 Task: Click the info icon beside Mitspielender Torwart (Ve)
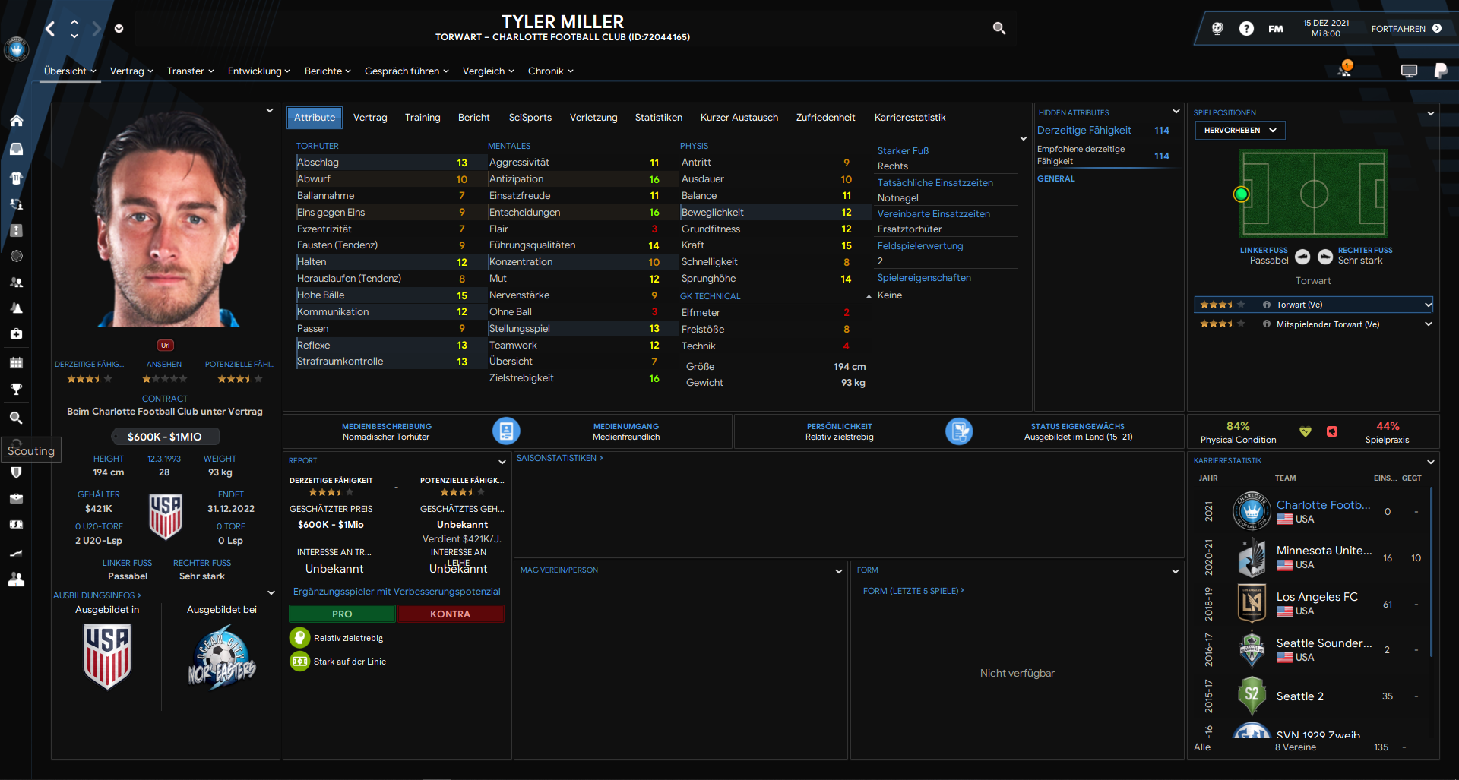[1267, 324]
